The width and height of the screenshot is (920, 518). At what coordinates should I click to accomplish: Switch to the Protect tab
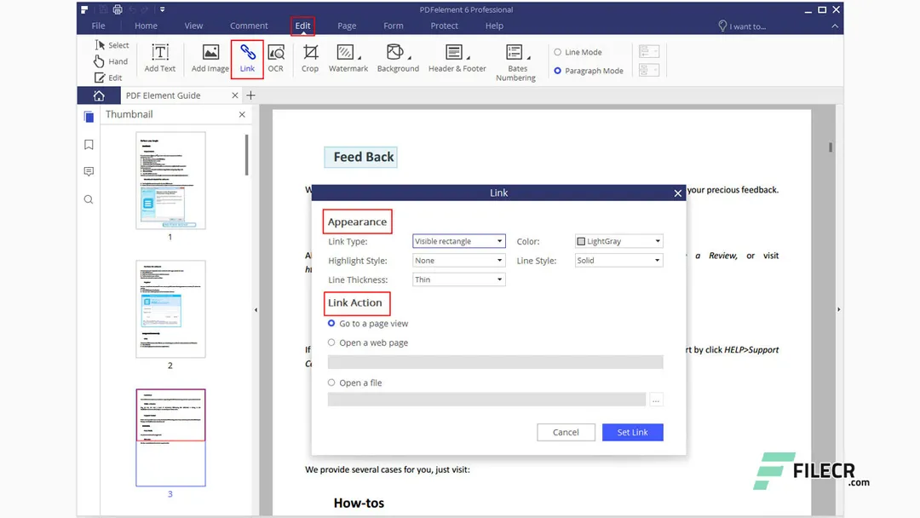[x=444, y=26]
